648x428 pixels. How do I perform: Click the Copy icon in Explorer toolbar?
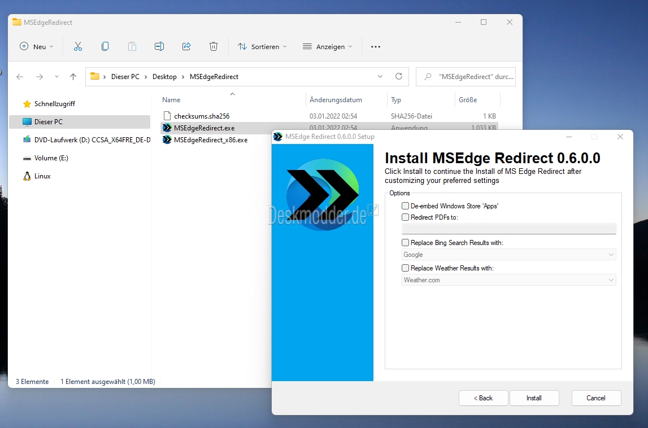point(105,47)
